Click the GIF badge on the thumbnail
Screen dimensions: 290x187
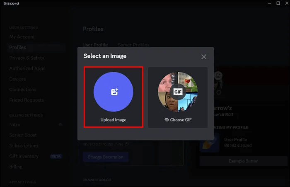178,92
